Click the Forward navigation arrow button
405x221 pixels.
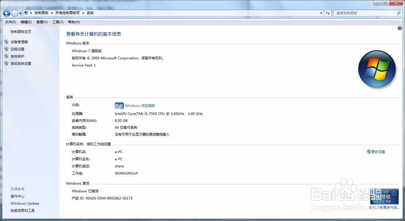coord(15,13)
